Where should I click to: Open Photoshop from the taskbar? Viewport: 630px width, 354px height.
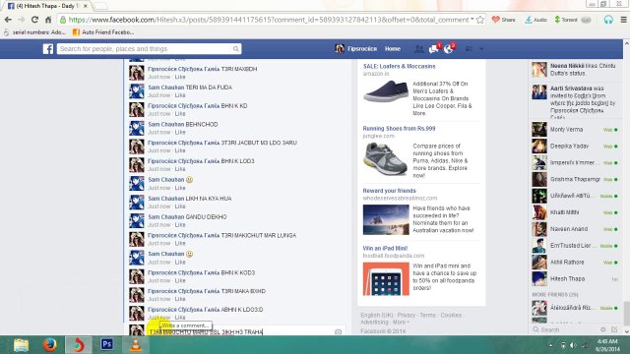click(107, 344)
